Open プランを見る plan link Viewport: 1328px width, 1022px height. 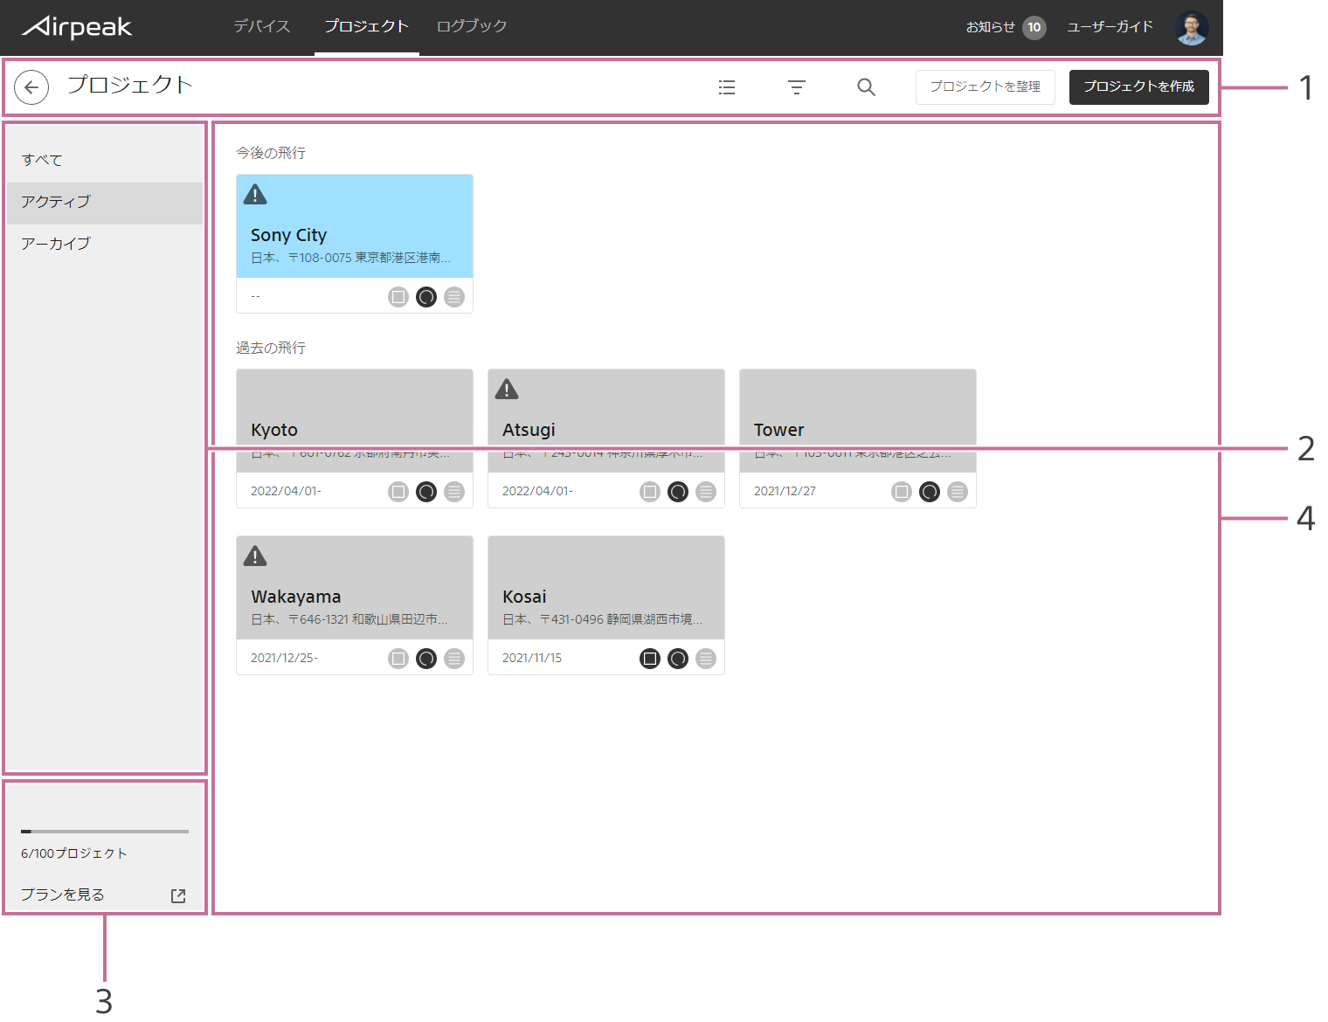click(x=63, y=894)
